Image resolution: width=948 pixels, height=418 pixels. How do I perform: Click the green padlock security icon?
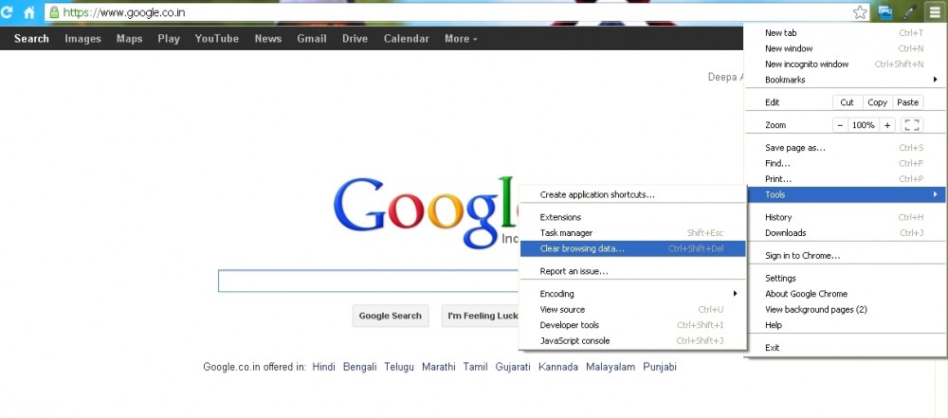pos(54,12)
